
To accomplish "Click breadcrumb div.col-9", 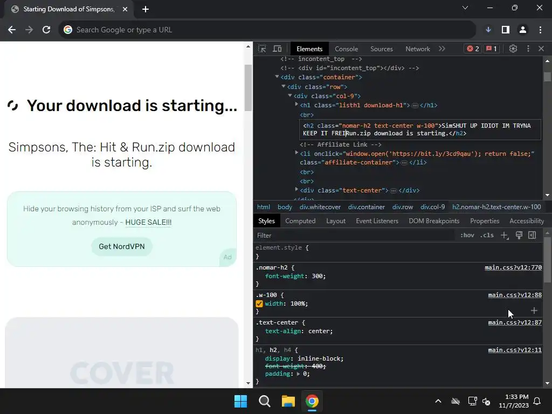I will pyautogui.click(x=432, y=207).
